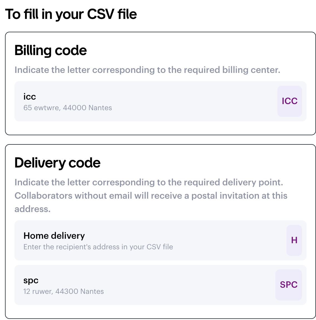Viewport: 316px width, 320px height.
Task: Click the "Collaborators without email" sentence
Action: (x=151, y=196)
